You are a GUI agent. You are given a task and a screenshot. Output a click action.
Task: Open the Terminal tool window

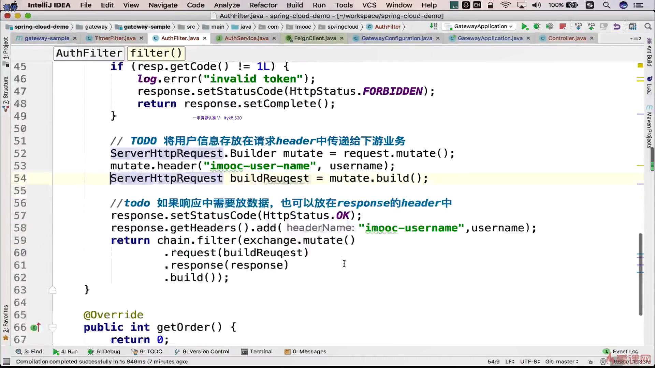(257, 351)
